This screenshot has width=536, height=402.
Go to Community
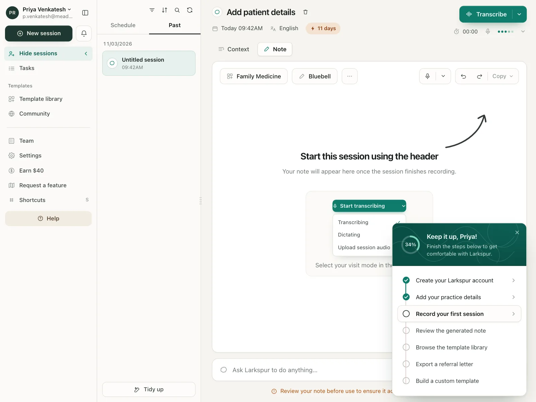[x=48, y=114]
